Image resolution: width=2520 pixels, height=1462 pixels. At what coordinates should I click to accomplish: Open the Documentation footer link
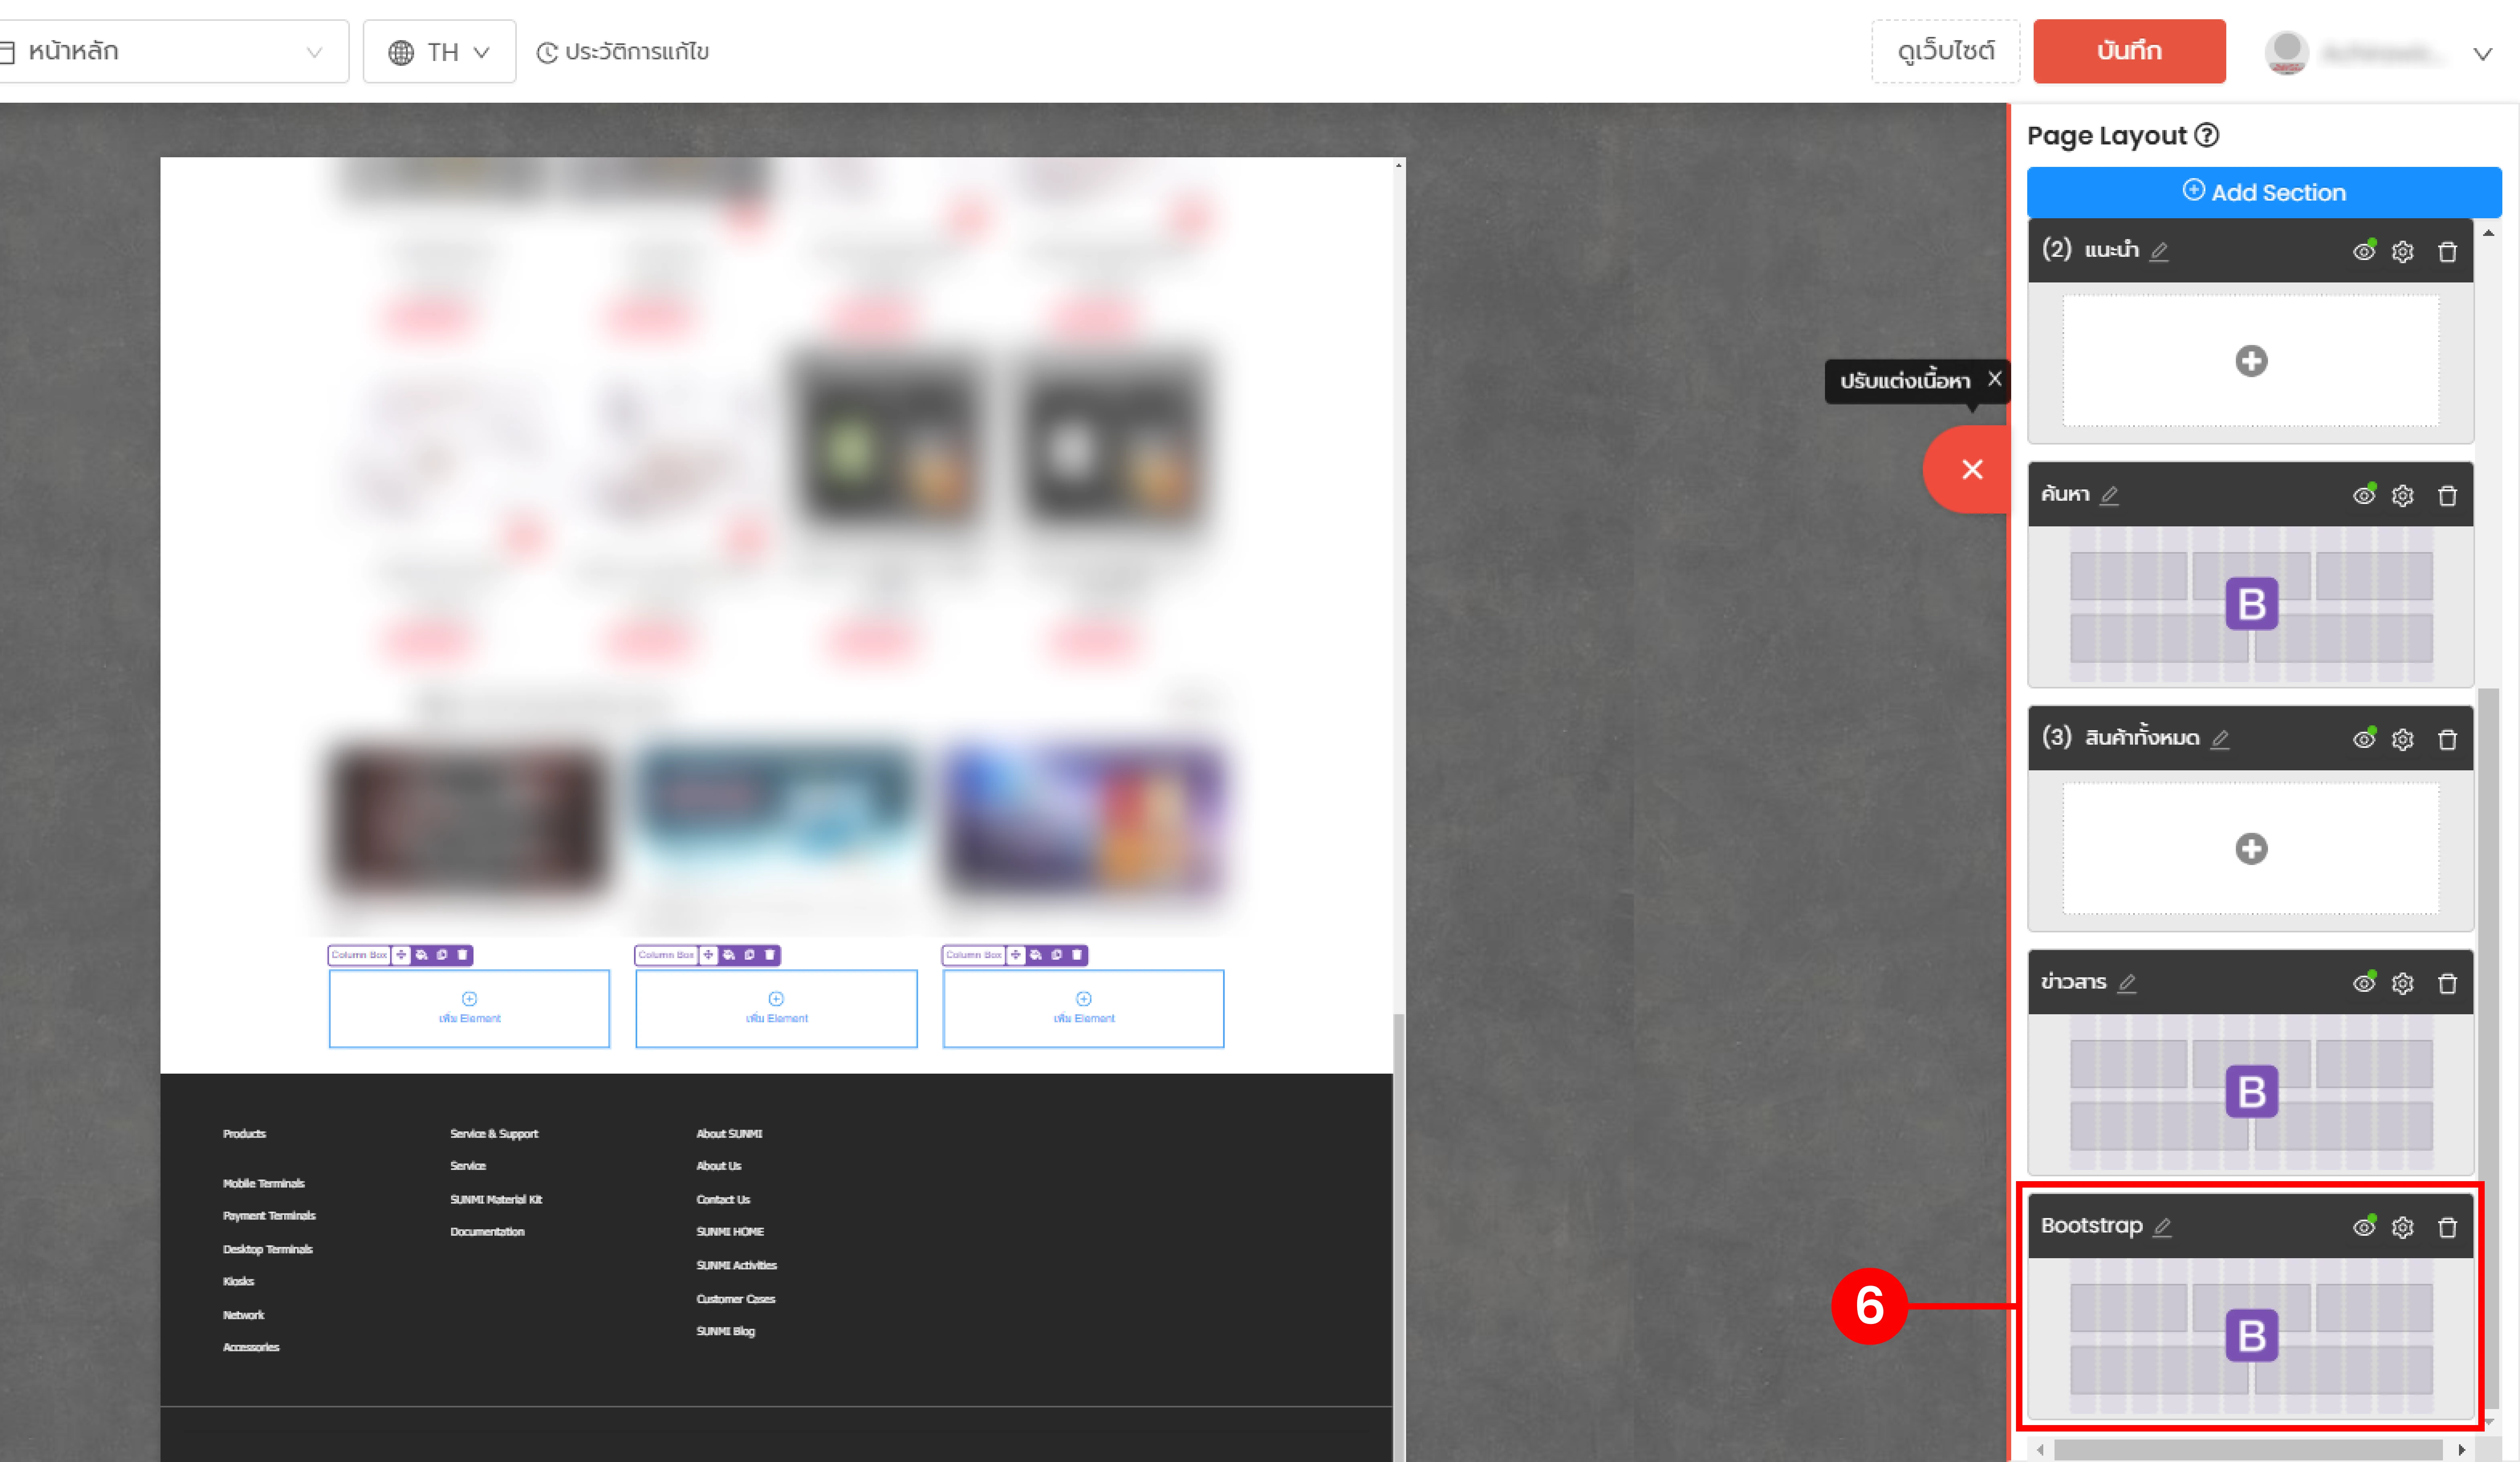click(x=487, y=1232)
